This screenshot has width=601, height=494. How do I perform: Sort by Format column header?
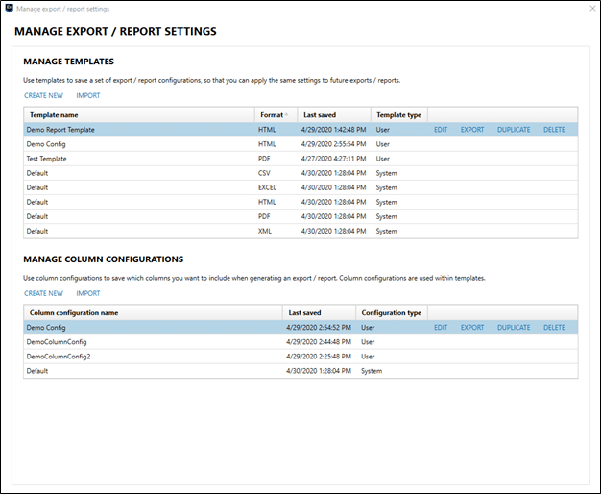click(x=276, y=115)
